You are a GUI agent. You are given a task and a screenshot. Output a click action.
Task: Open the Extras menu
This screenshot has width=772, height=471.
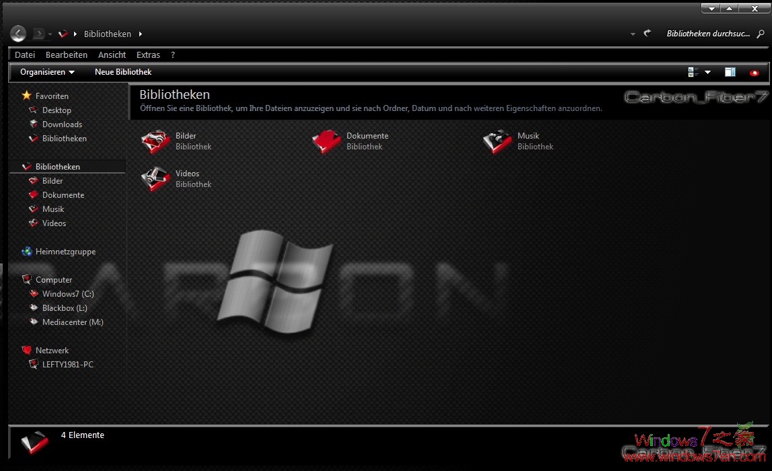(x=147, y=55)
